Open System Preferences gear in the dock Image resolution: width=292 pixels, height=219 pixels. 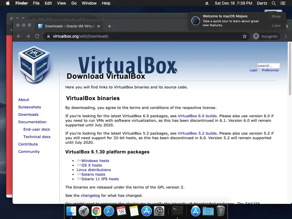pyautogui.click(x=159, y=211)
